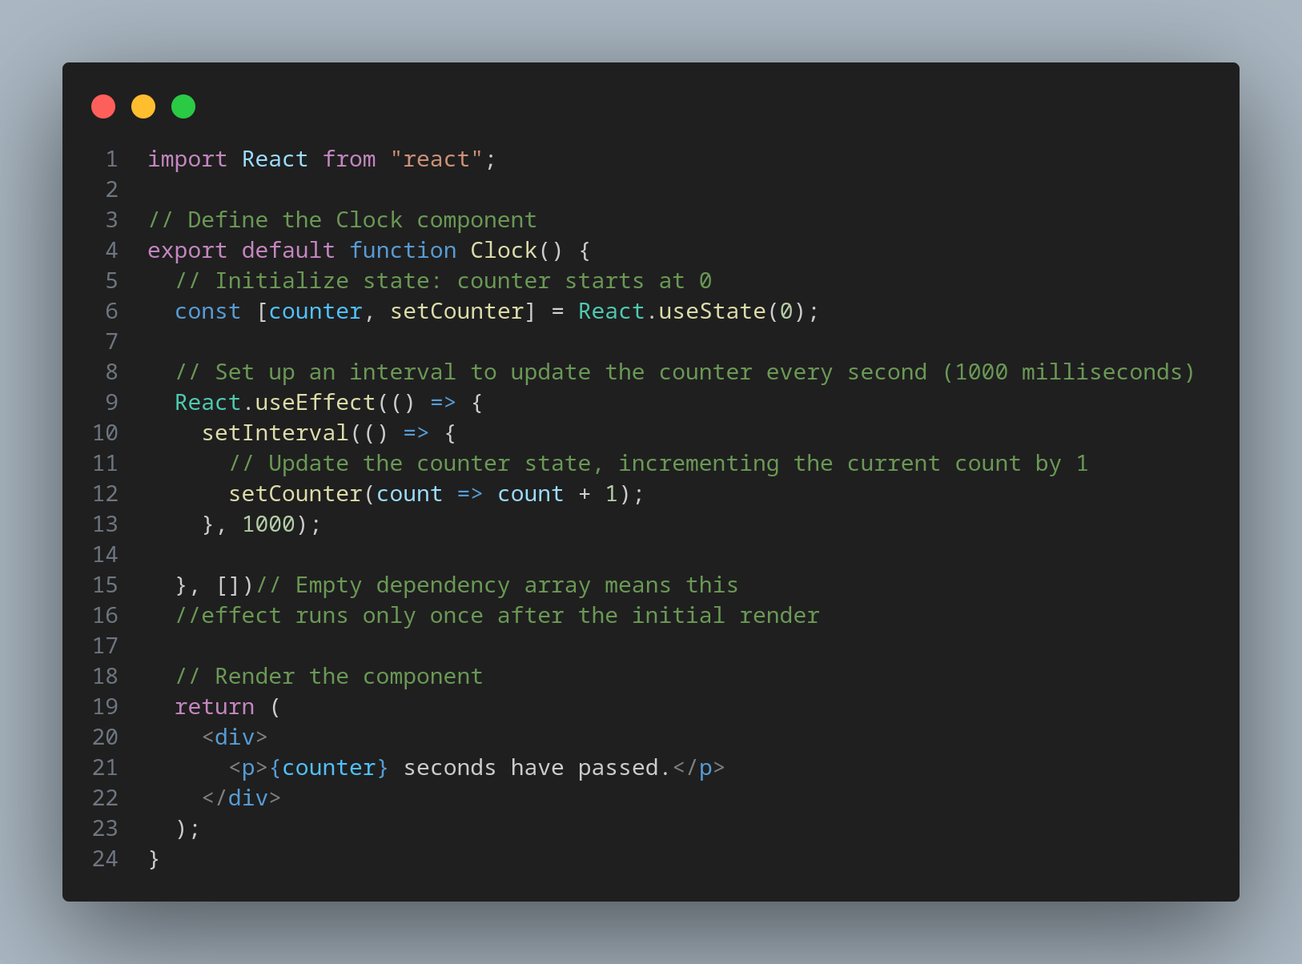
Task: Click the red close dot
Action: [103, 106]
